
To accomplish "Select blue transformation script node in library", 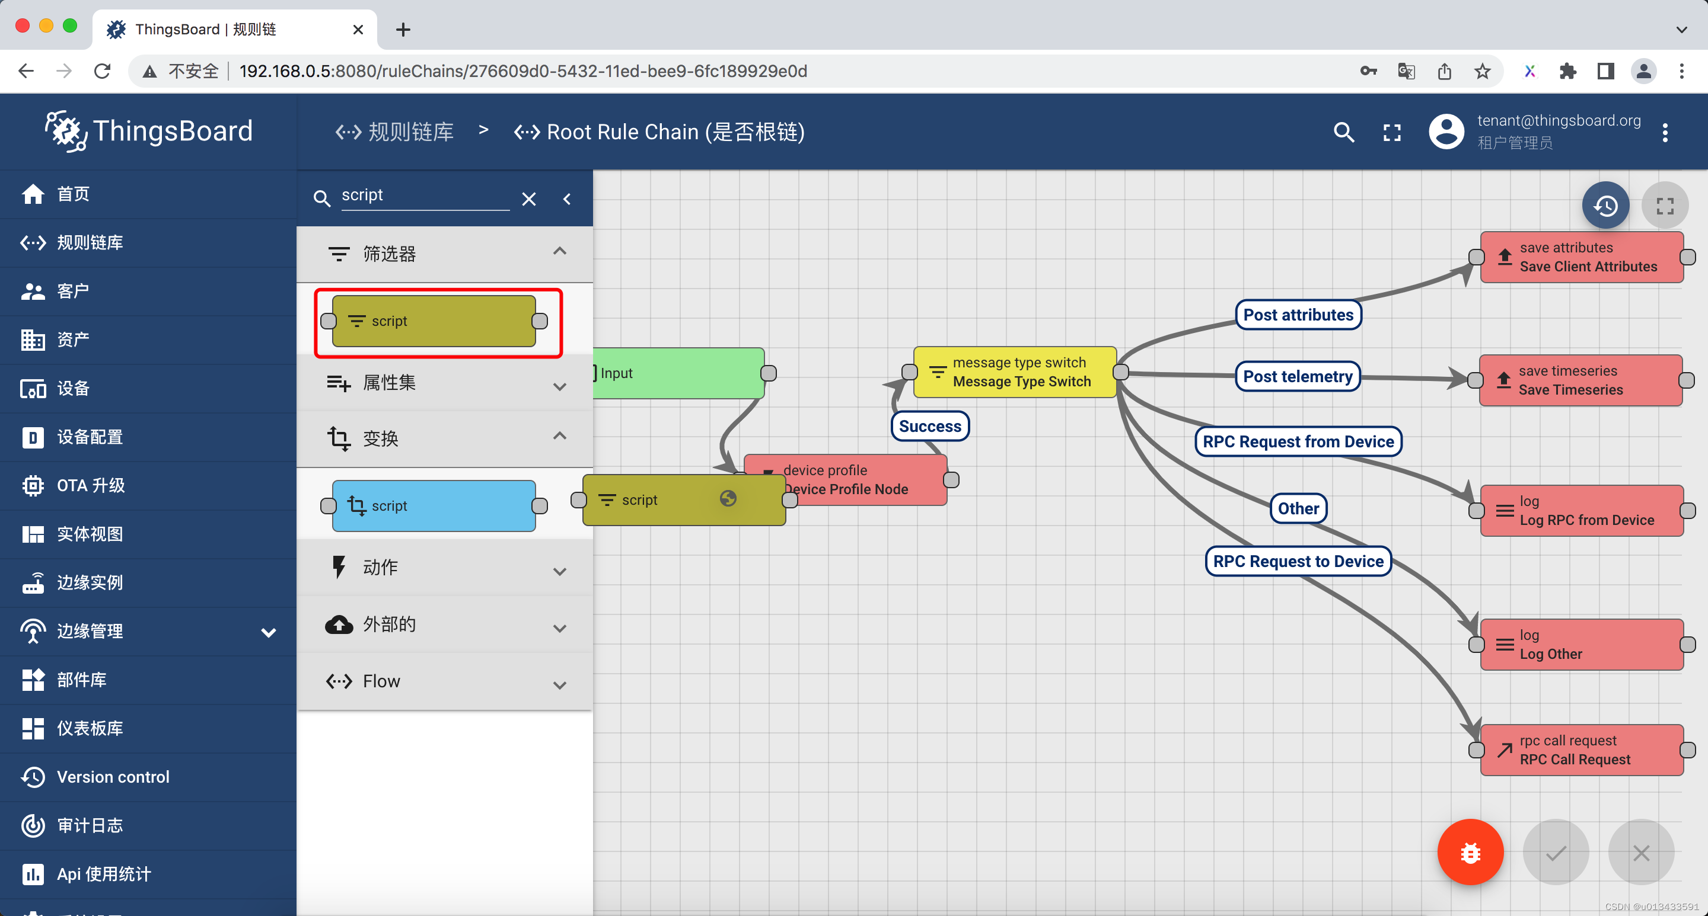I will click(x=434, y=506).
